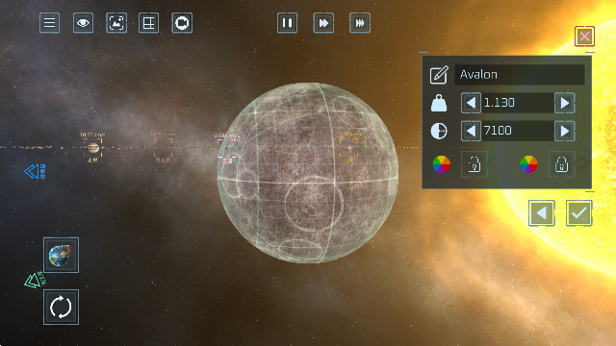This screenshot has width=616, height=346.
Task: Open the grid layout view icon
Action: pyautogui.click(x=148, y=23)
